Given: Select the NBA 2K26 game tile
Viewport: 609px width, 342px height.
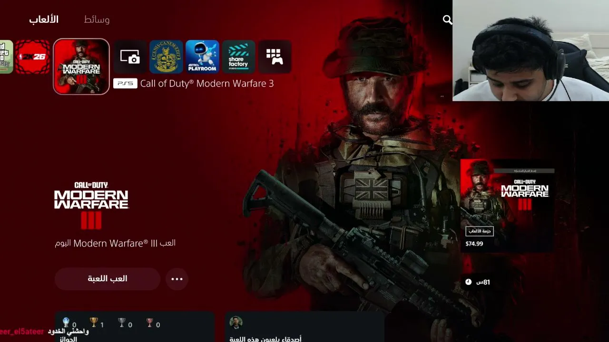Looking at the screenshot, I should click(x=32, y=57).
